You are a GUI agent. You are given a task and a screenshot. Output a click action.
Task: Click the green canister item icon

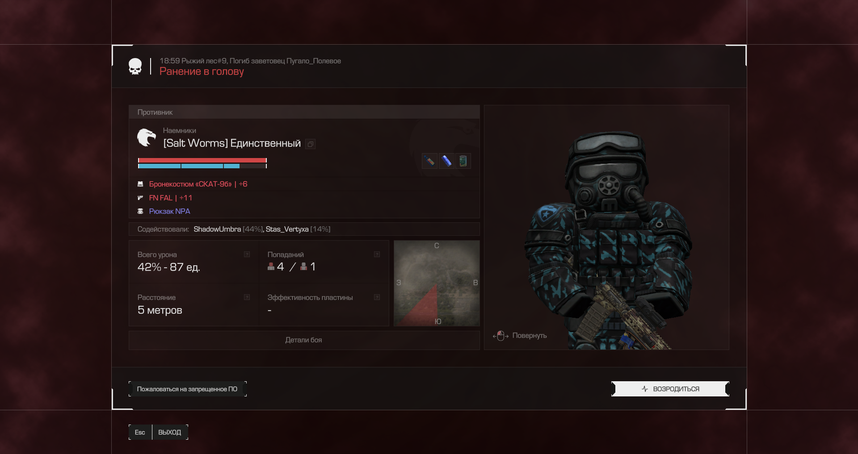(463, 161)
